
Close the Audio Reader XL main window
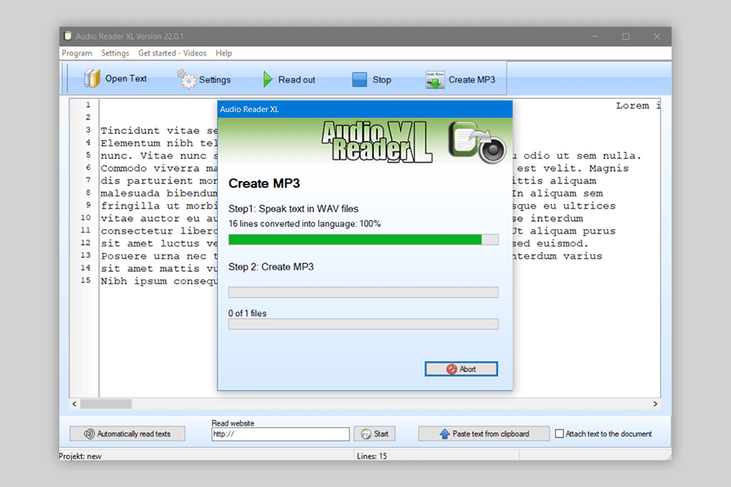coord(656,37)
